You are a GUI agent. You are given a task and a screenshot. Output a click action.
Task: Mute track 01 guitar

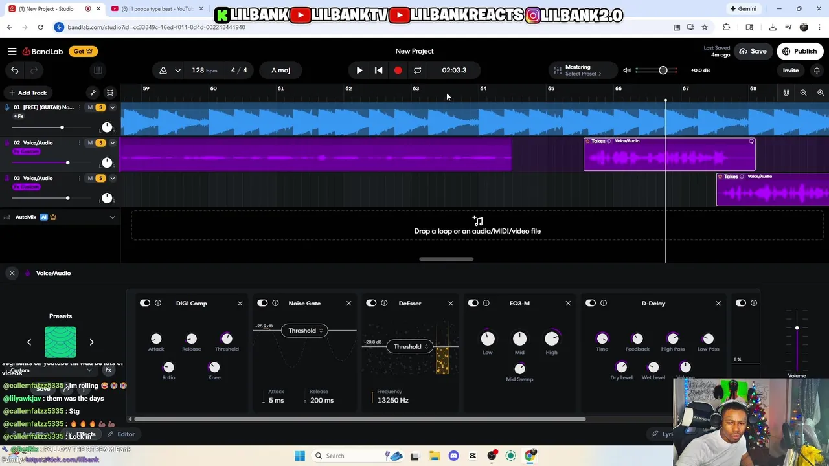point(90,107)
